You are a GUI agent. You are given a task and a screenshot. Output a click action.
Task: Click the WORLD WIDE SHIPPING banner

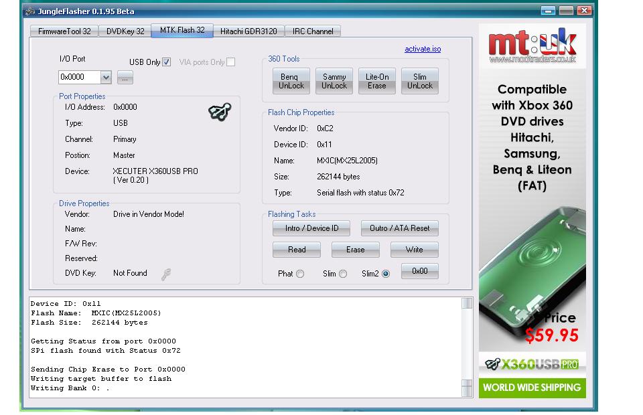[532, 388]
